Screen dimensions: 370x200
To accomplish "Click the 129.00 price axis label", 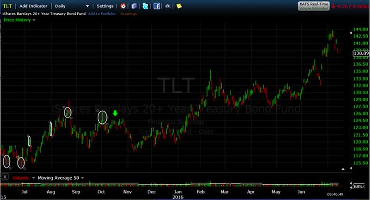I will click(360, 100).
